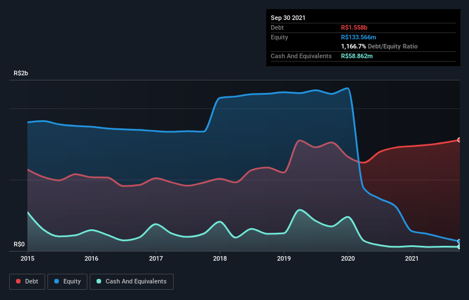Click the Sep 30 2021 tooltip date
Screen dimensions: 469x300
(x=288, y=18)
